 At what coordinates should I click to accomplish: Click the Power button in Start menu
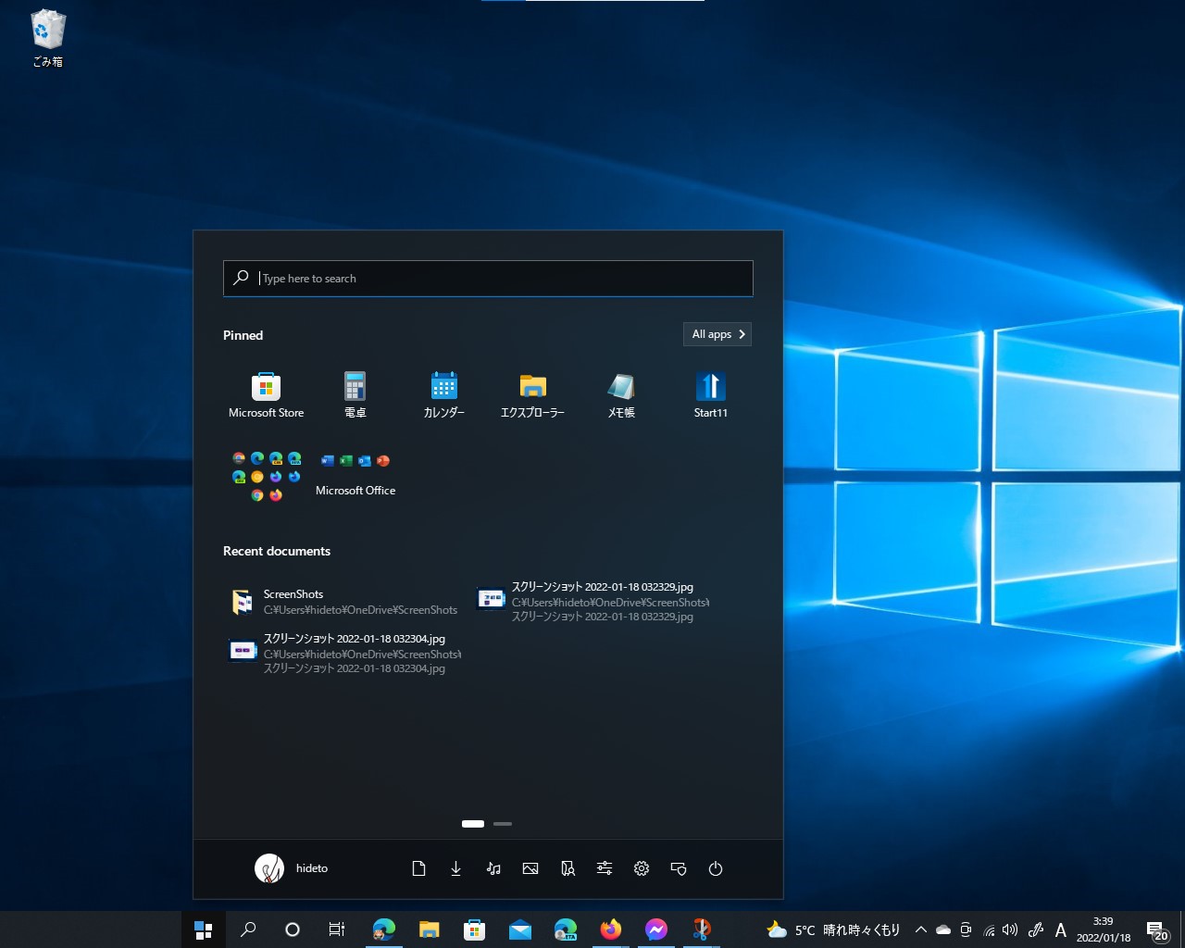tap(716, 868)
